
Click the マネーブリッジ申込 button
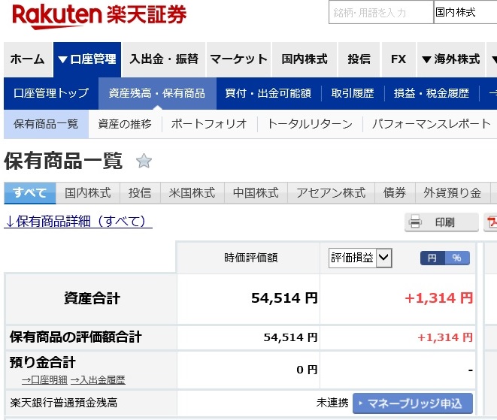tap(413, 403)
